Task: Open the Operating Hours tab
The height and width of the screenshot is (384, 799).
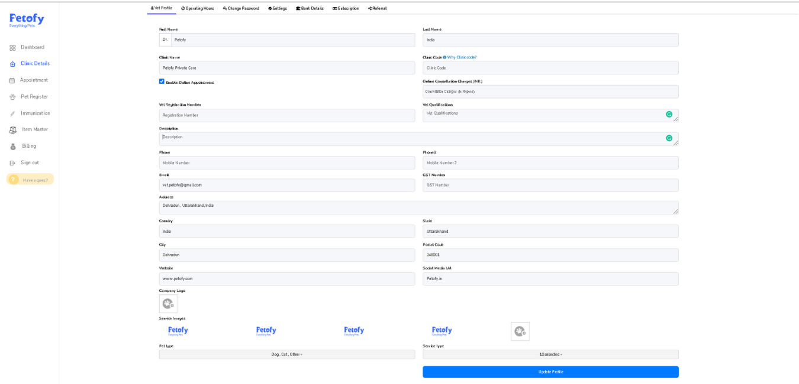Action: coord(198,8)
